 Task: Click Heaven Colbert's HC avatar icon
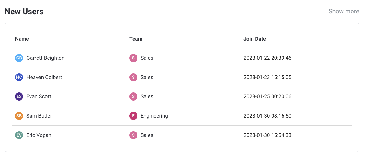pyautogui.click(x=19, y=77)
